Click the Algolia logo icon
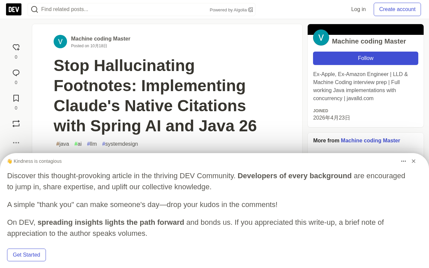 pyautogui.click(x=250, y=10)
